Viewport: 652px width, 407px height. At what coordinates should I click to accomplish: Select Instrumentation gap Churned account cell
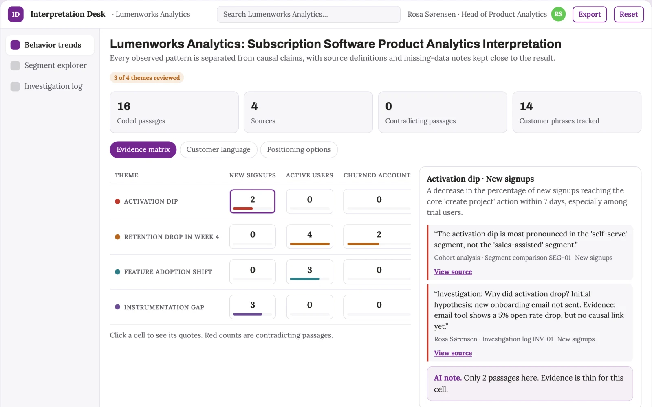[x=377, y=307]
